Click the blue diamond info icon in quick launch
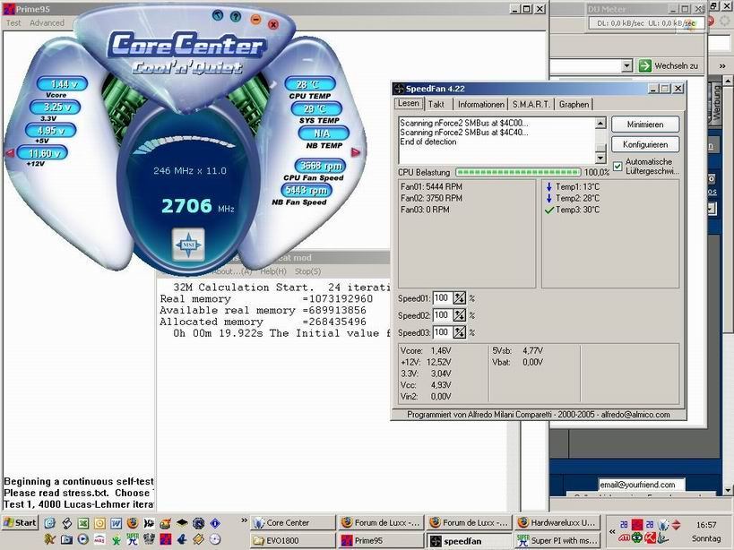The height and width of the screenshot is (550, 734). pyautogui.click(x=215, y=523)
